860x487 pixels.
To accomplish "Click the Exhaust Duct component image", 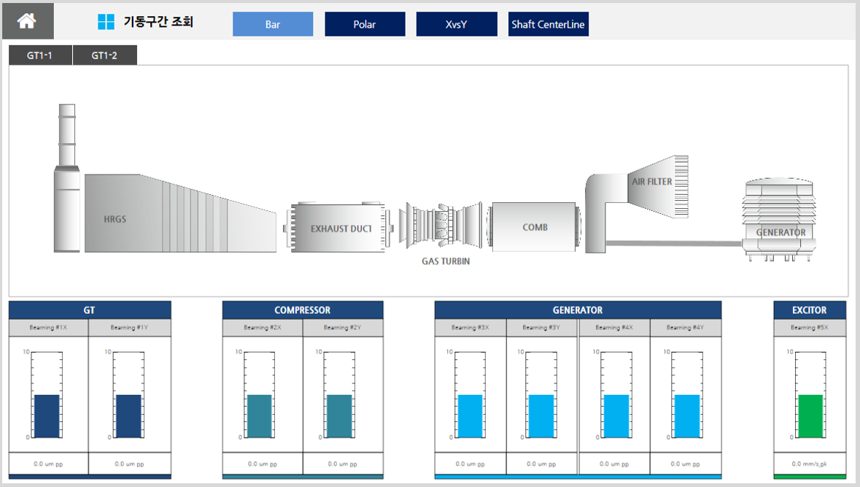I will tap(338, 228).
